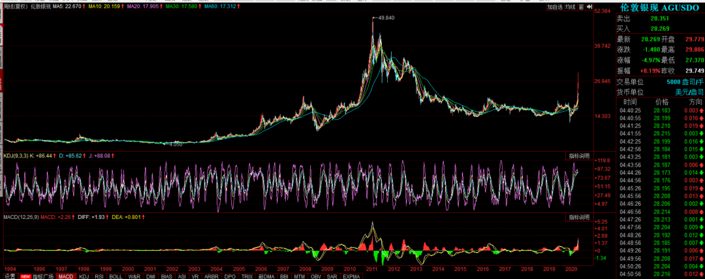Screen dimensions: 705x279
Task: Select the MTM indicator tab
Action: [x=300, y=276]
